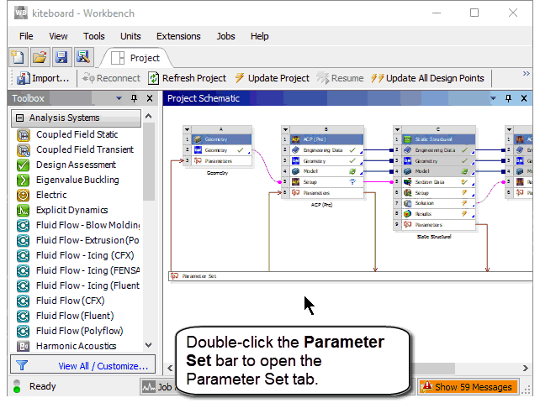This screenshot has width=540, height=403.
Task: Open the Help menu
Action: click(260, 36)
